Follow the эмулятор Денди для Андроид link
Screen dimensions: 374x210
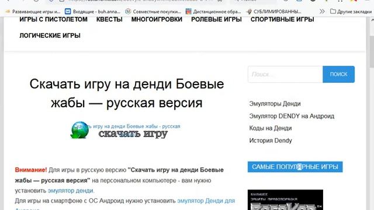tap(206, 201)
